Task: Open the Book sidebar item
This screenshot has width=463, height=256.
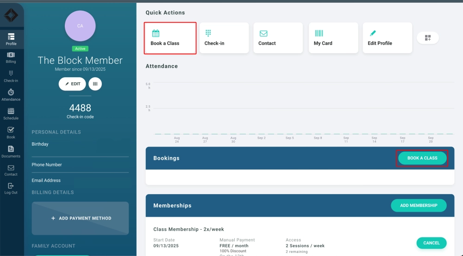Action: [x=11, y=133]
